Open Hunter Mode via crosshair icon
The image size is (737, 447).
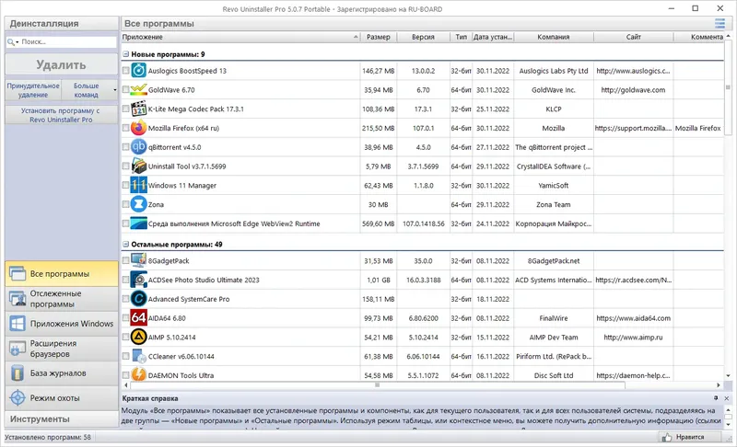18,397
